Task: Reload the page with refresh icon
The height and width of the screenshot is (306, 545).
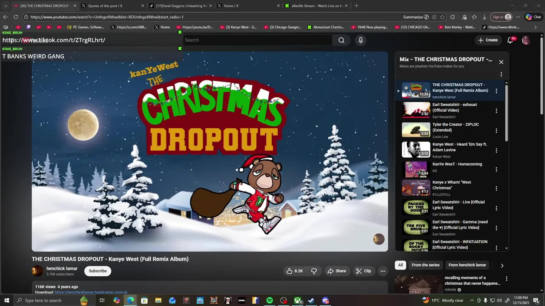Action: coord(16,17)
